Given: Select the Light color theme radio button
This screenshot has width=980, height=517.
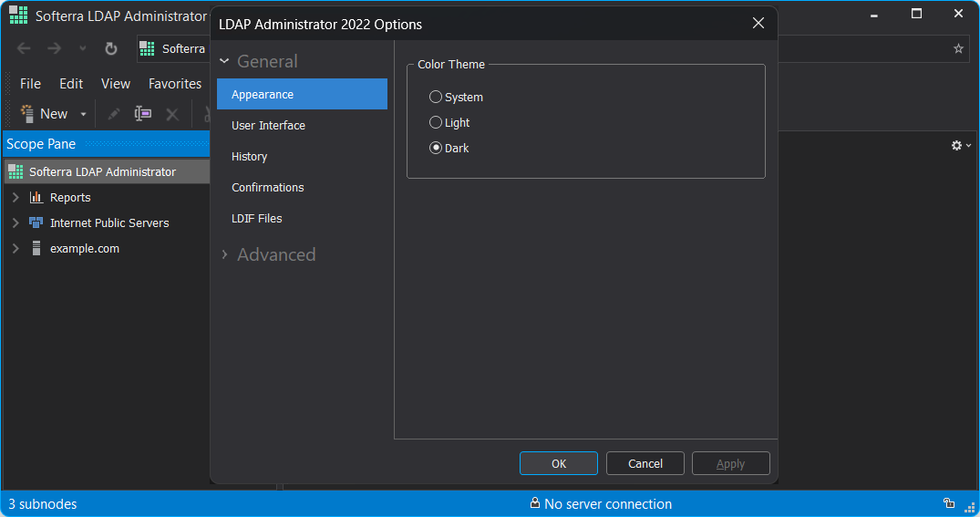Looking at the screenshot, I should pyautogui.click(x=436, y=122).
